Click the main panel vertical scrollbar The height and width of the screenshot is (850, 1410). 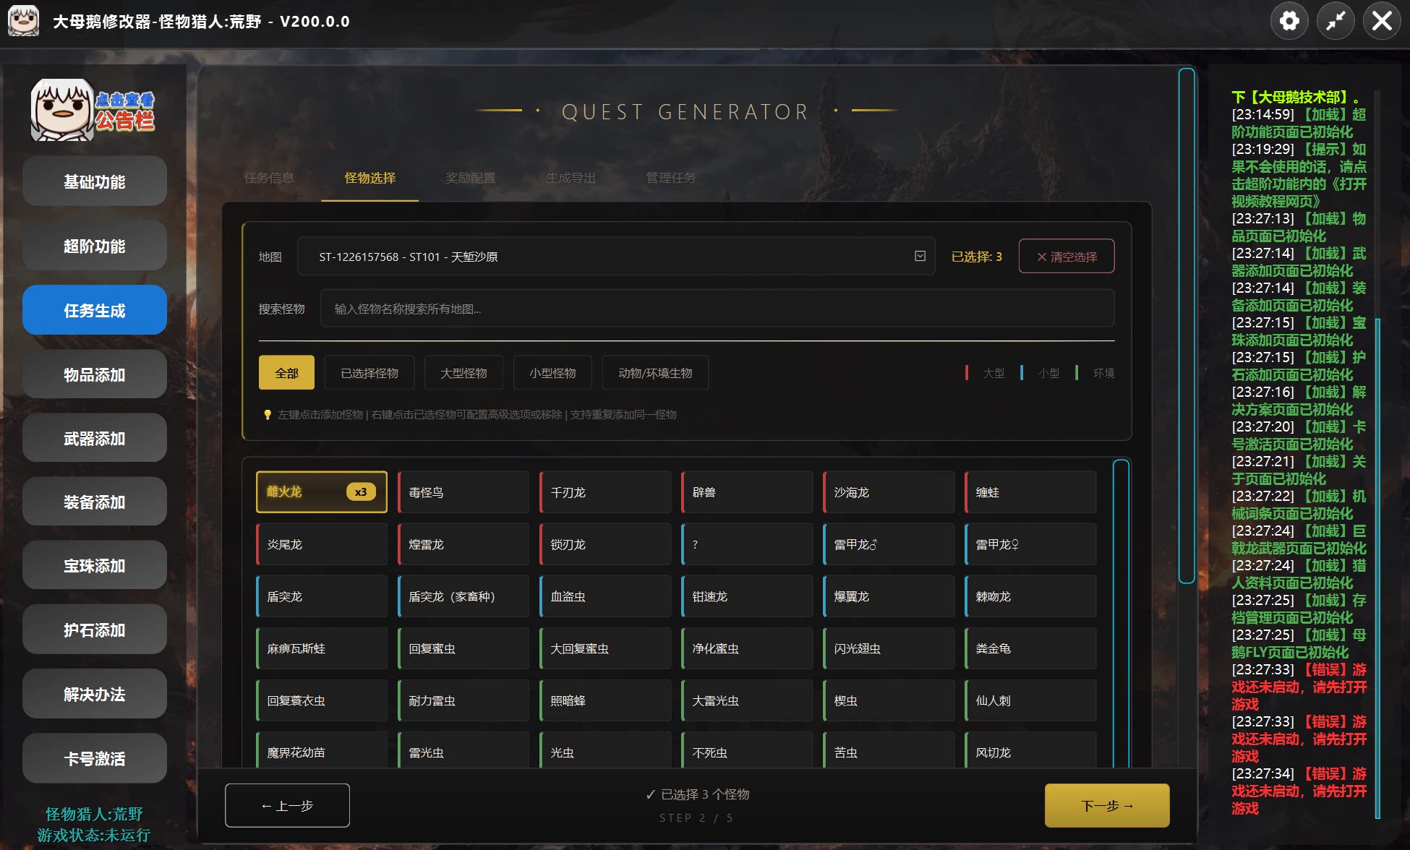(x=1187, y=325)
